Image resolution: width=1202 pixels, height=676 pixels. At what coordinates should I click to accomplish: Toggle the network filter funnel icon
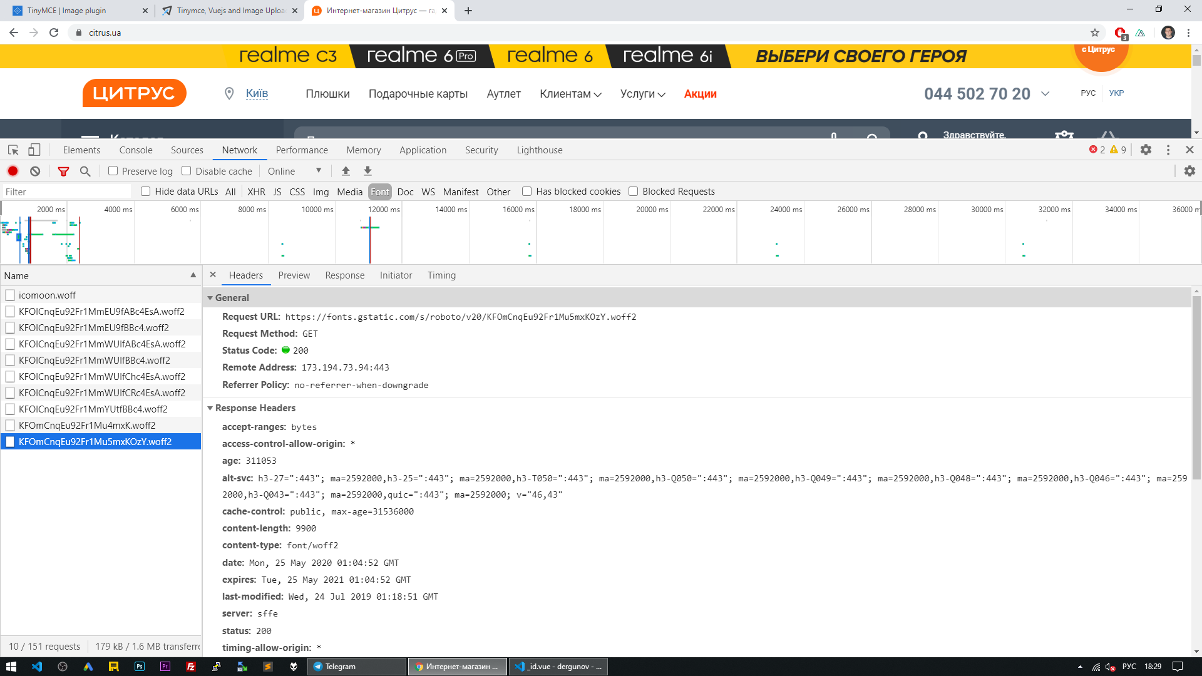point(63,171)
